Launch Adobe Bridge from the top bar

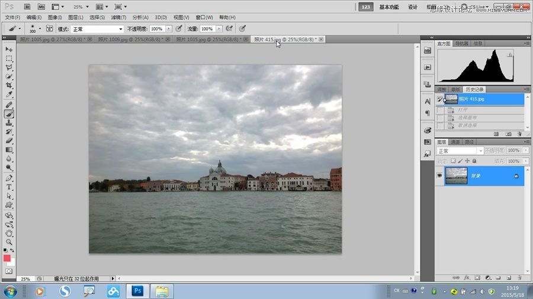(27, 7)
